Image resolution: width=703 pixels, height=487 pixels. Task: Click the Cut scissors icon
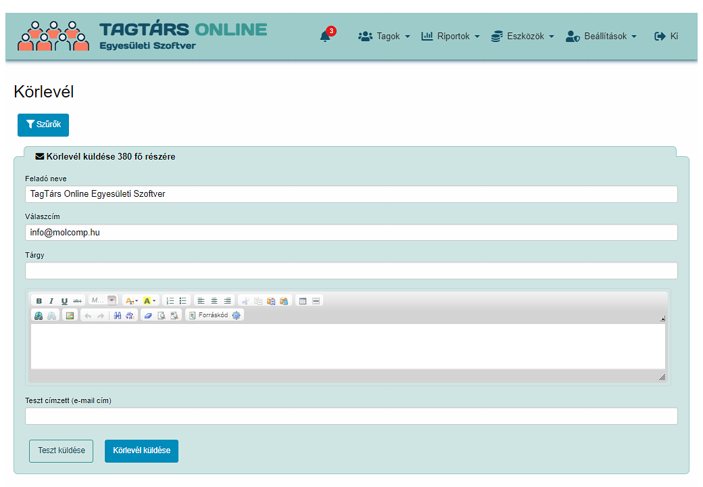[245, 301]
